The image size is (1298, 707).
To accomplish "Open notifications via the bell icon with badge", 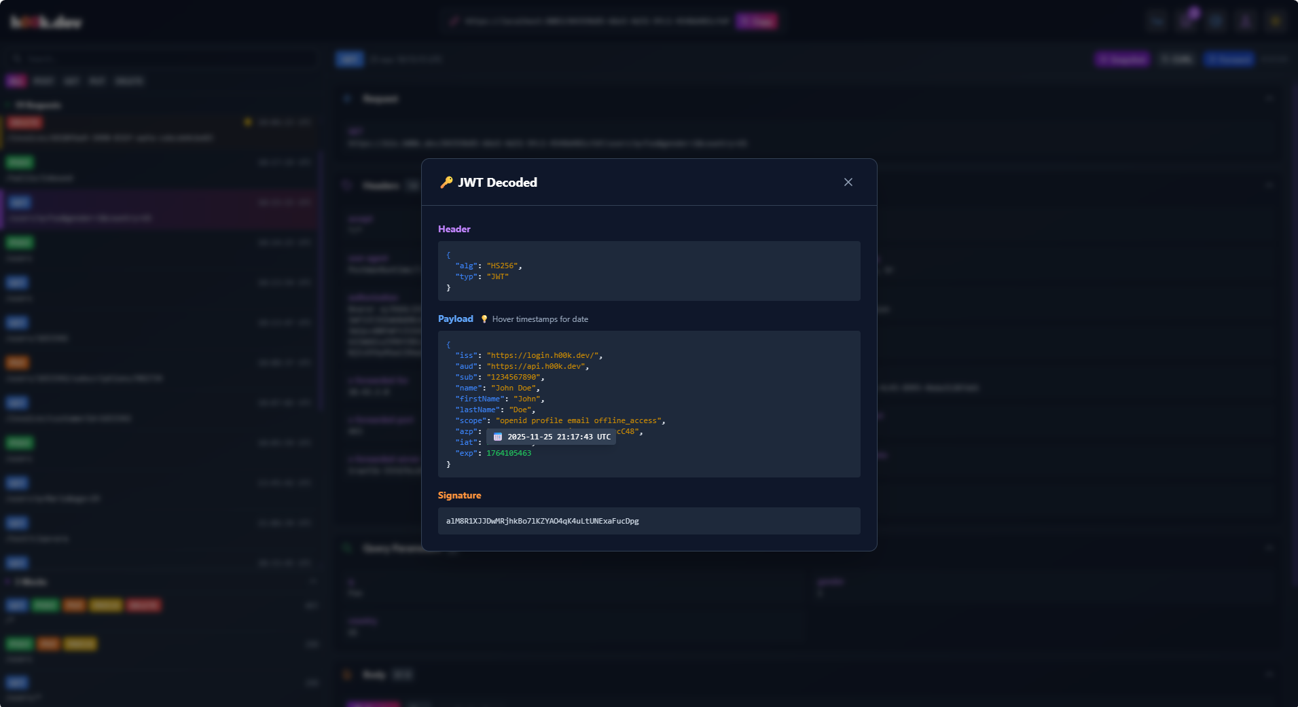I will tap(1185, 21).
